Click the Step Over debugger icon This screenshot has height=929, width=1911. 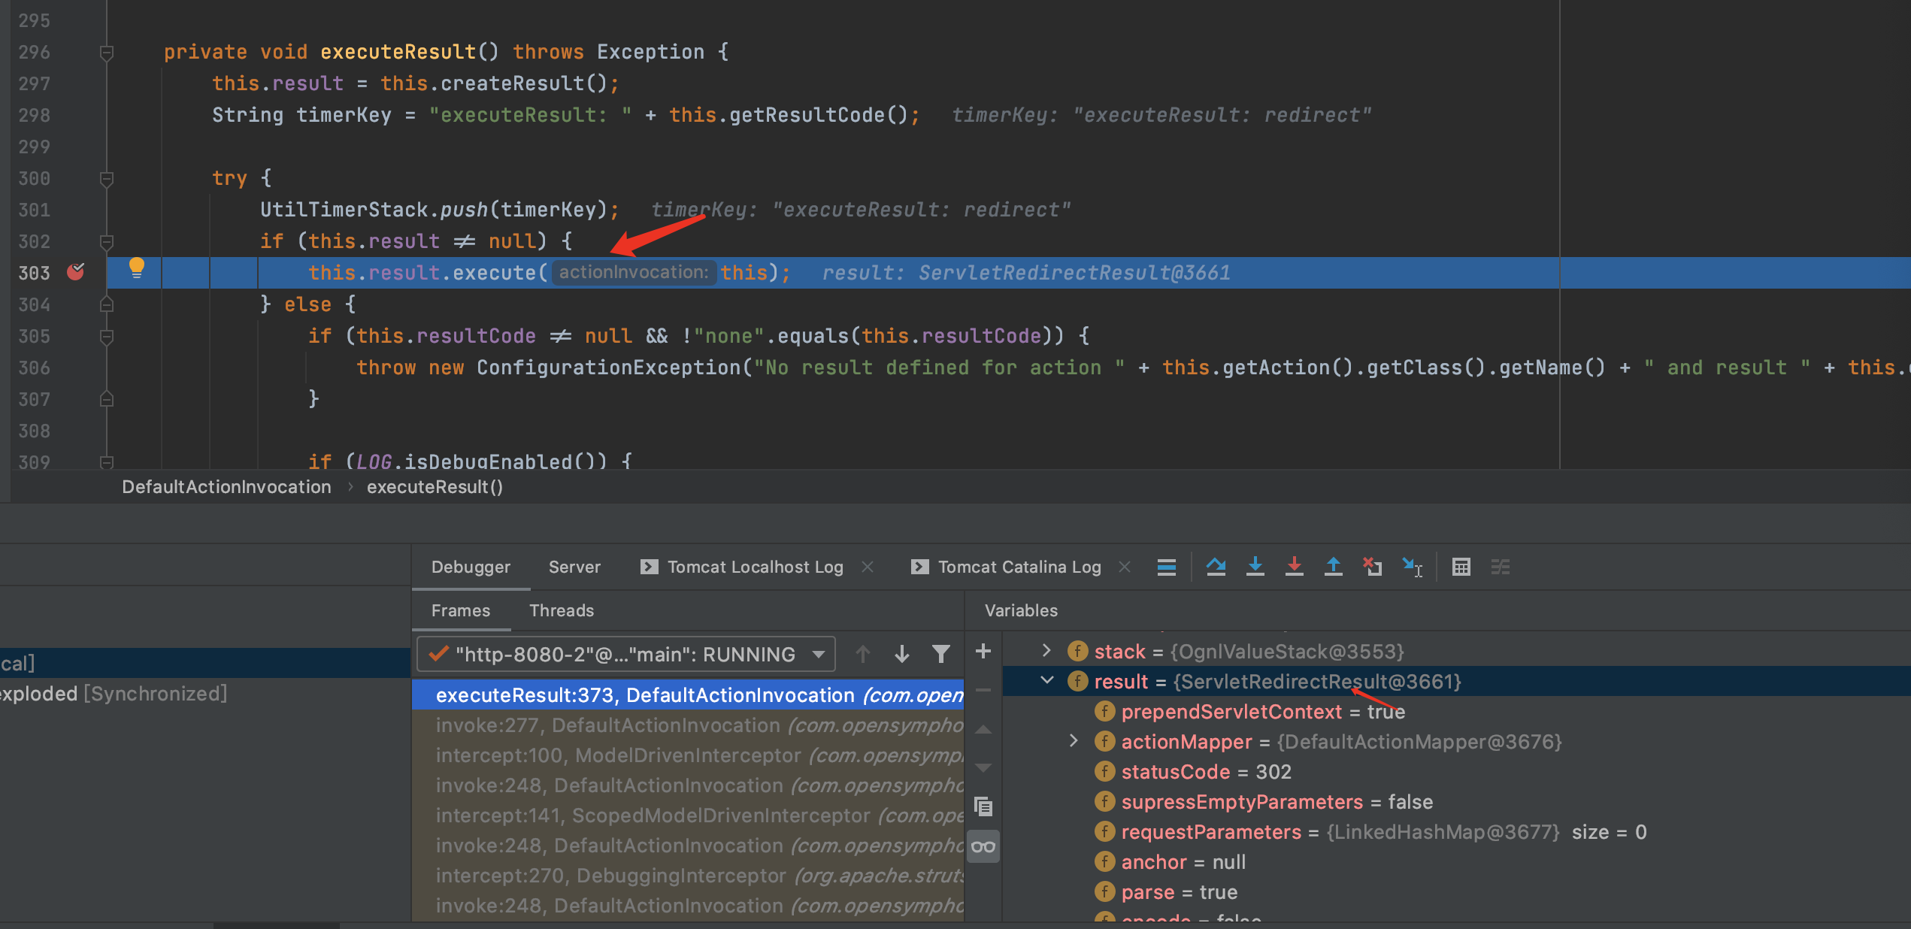pos(1216,567)
